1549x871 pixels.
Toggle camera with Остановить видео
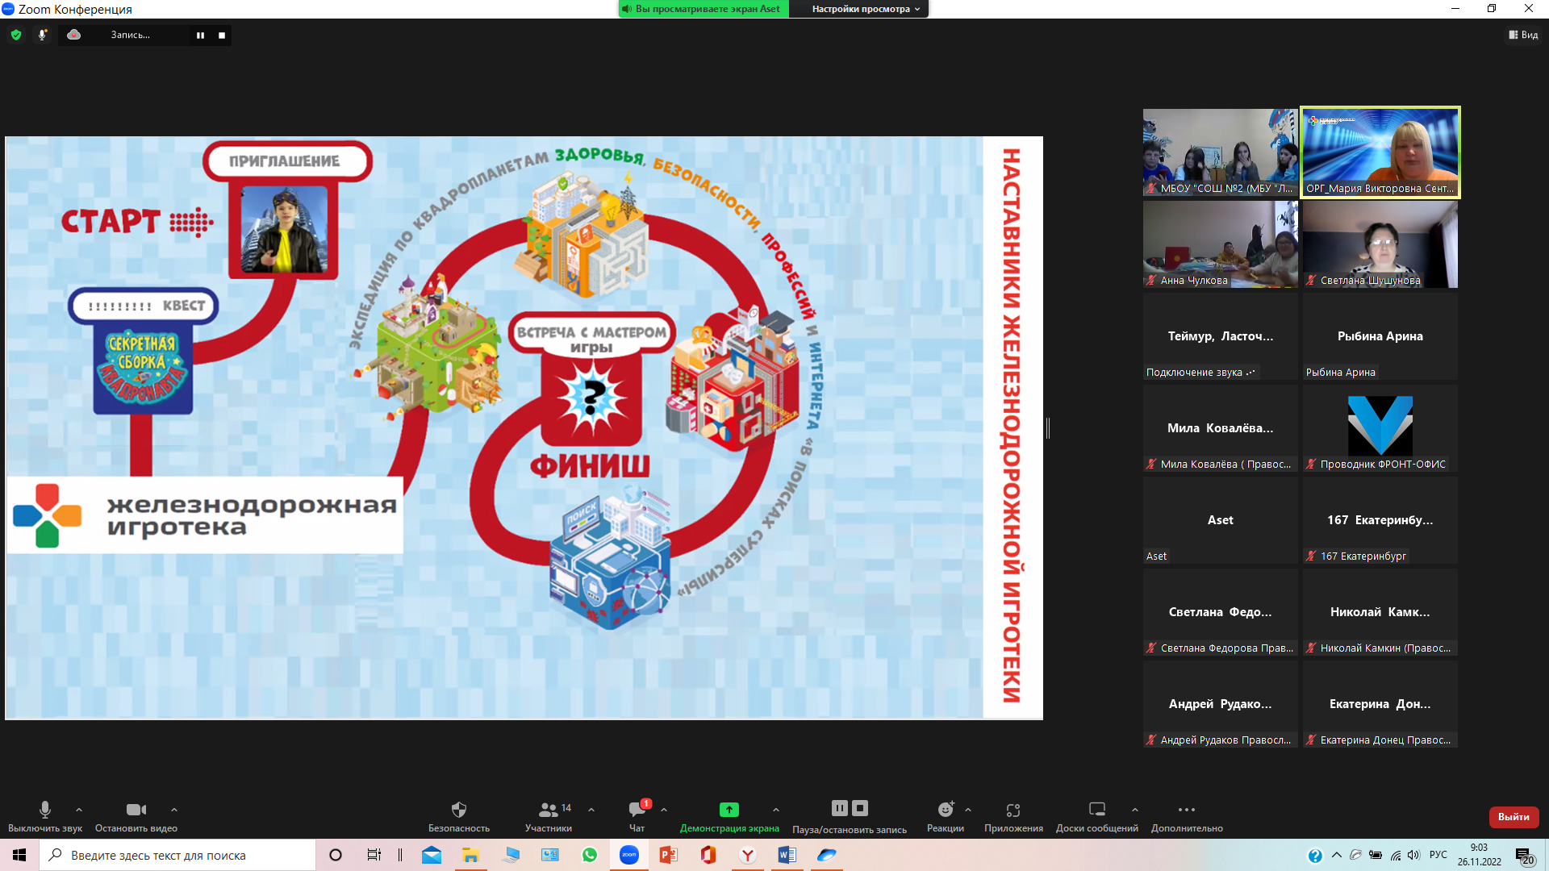click(x=136, y=809)
